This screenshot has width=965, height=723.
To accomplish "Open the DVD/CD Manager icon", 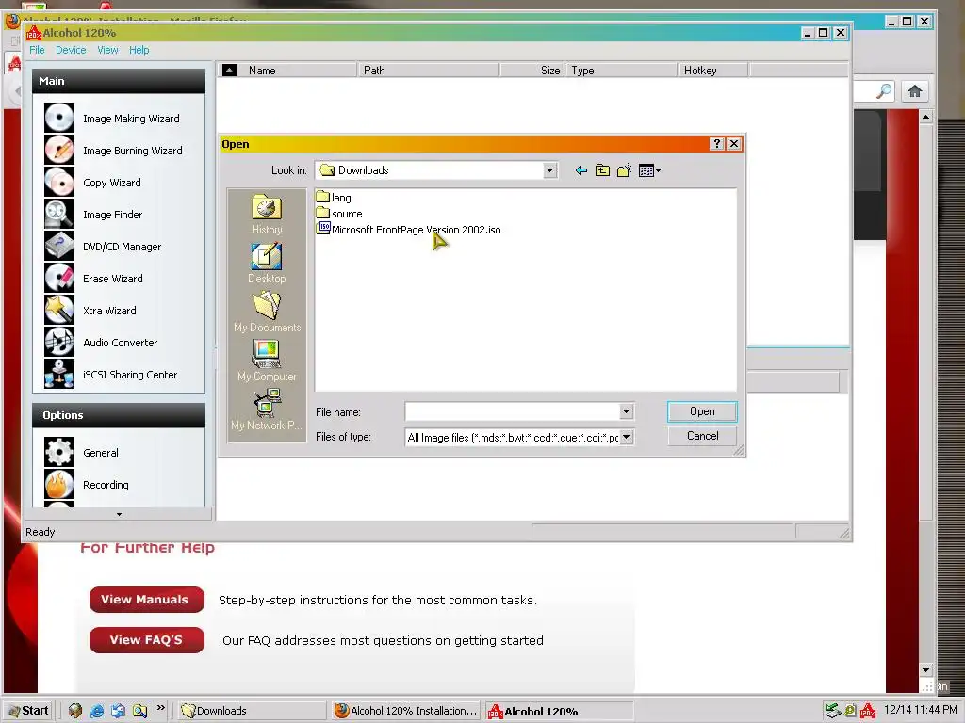I will [59, 246].
